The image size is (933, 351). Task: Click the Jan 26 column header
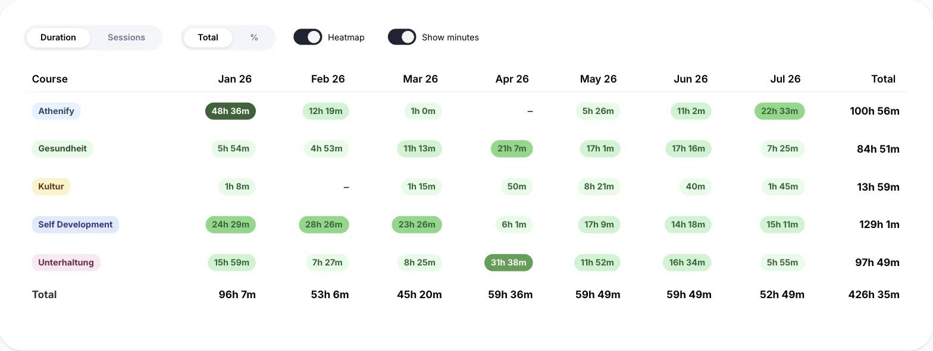tap(235, 79)
